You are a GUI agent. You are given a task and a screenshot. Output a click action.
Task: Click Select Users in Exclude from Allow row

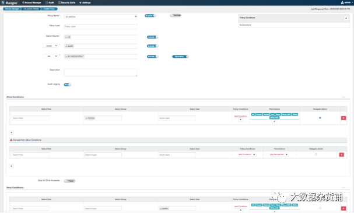(x=177, y=155)
